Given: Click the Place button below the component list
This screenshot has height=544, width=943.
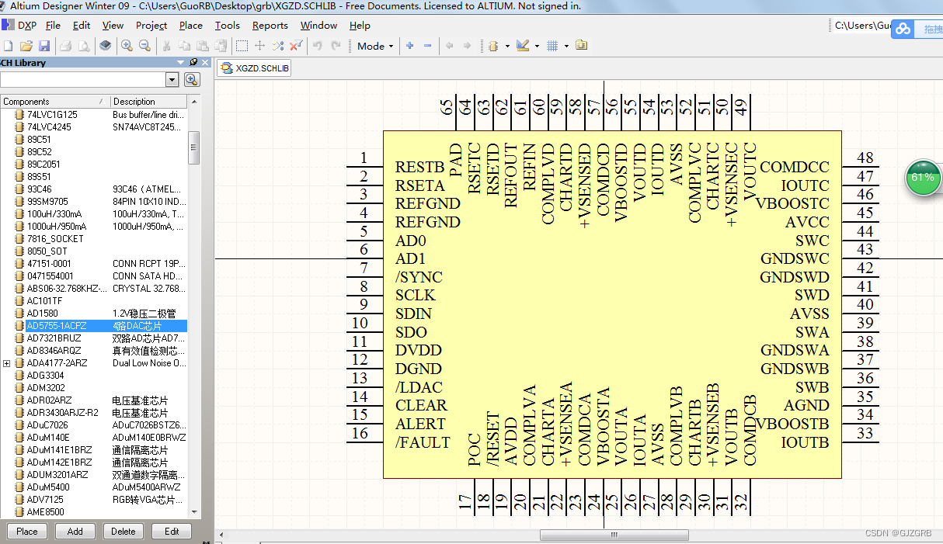Looking at the screenshot, I should pyautogui.click(x=26, y=531).
